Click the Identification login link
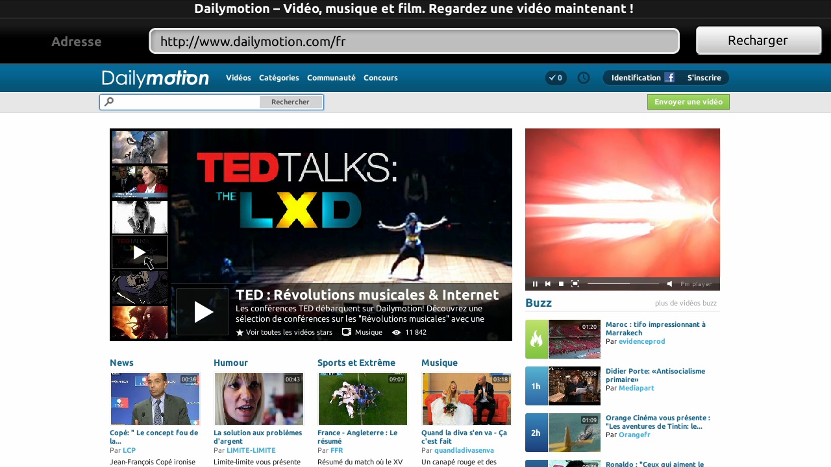The width and height of the screenshot is (831, 467). click(x=636, y=78)
